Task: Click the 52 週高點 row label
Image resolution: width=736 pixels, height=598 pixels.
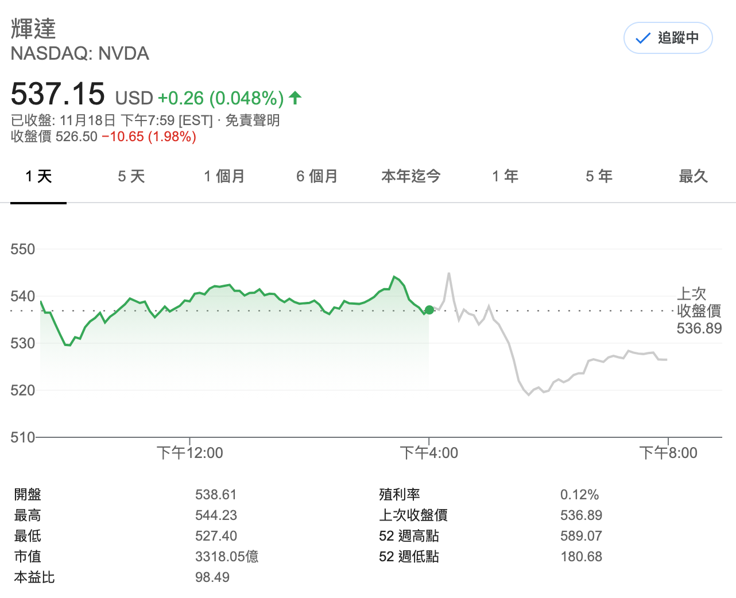Action: (409, 536)
